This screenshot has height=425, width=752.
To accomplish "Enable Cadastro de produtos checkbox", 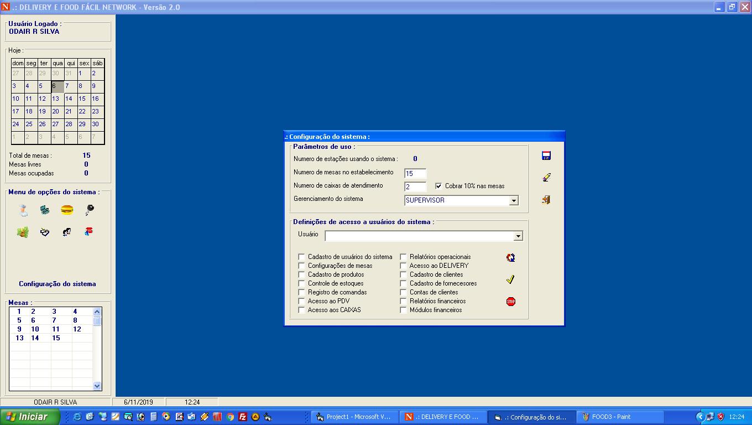I will pyautogui.click(x=301, y=274).
